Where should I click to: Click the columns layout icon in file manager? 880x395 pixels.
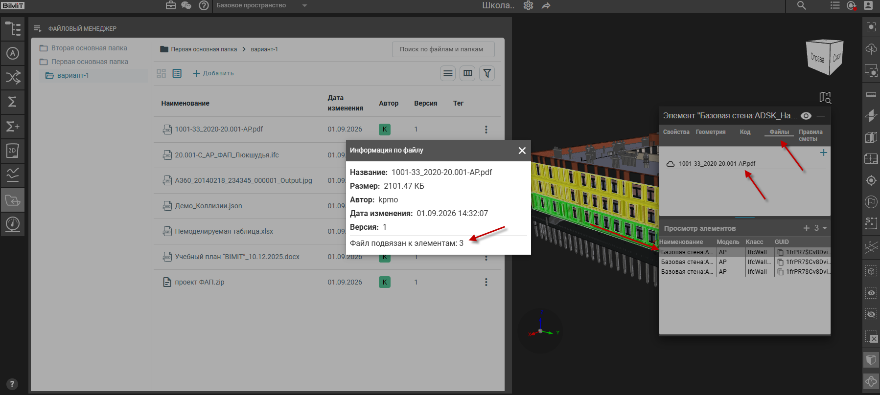468,73
